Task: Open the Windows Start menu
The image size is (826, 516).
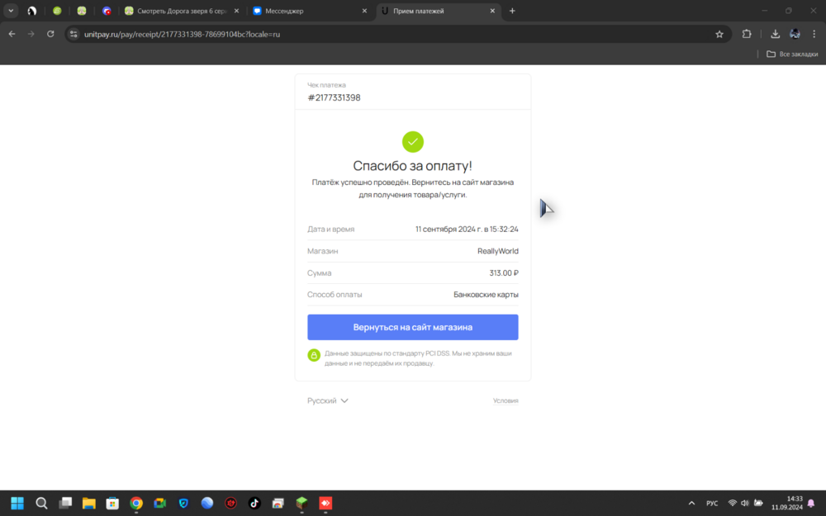Action: point(17,504)
